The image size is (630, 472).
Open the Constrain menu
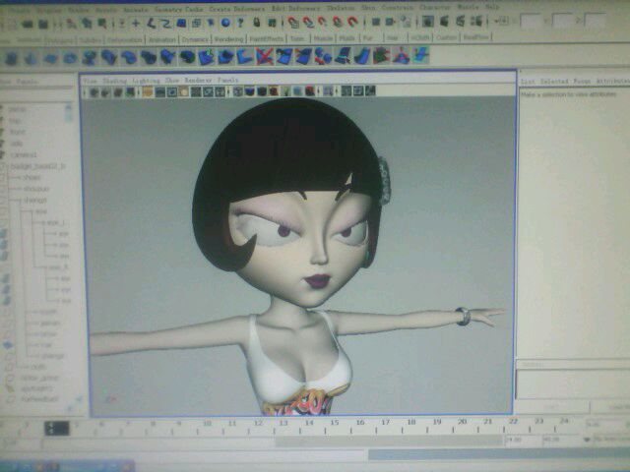click(397, 8)
